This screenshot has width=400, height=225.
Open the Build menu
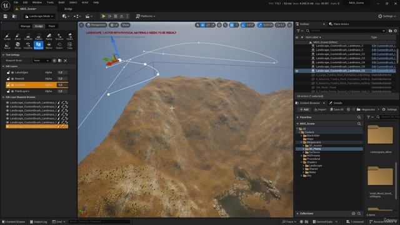[61, 2]
